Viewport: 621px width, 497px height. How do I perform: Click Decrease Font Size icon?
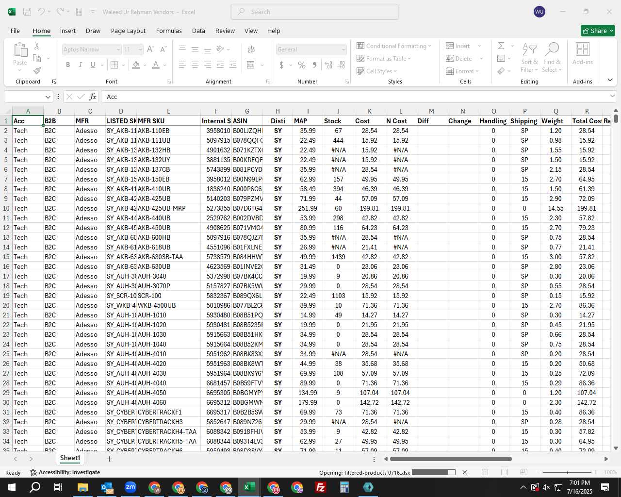[163, 49]
